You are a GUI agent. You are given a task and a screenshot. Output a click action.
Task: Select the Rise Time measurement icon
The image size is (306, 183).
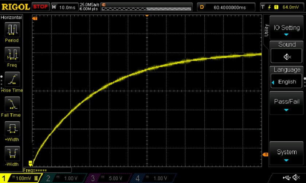coord(12,79)
